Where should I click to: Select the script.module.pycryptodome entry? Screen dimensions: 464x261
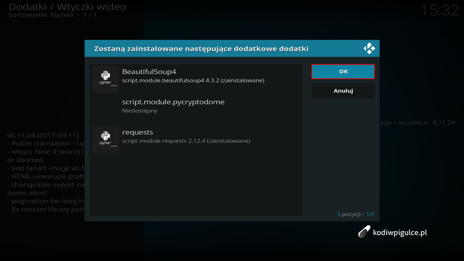[x=173, y=102]
